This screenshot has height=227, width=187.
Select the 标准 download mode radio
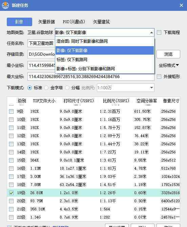[x=29, y=88]
